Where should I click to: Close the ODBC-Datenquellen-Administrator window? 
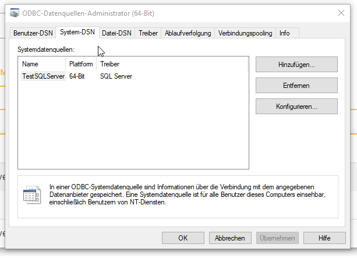341,13
